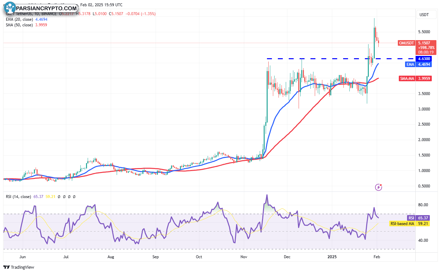Click the Aug label on time axis
The width and height of the screenshot is (441, 273).
pos(111,256)
